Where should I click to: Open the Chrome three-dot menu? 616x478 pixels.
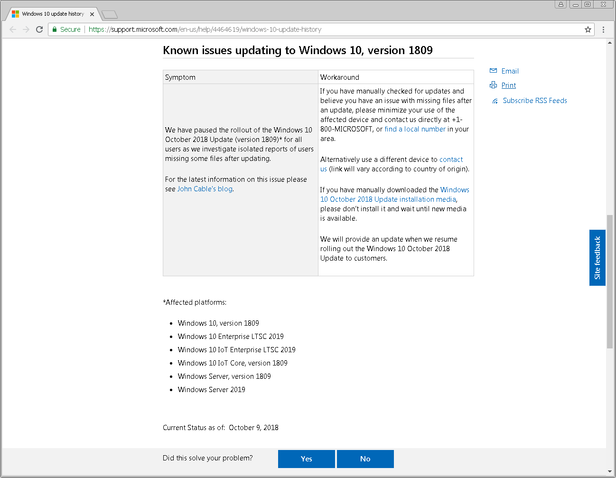603,29
